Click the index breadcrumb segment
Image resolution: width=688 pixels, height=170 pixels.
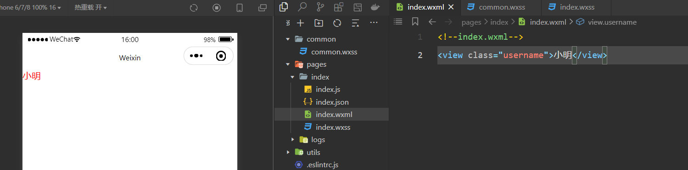[x=499, y=22]
